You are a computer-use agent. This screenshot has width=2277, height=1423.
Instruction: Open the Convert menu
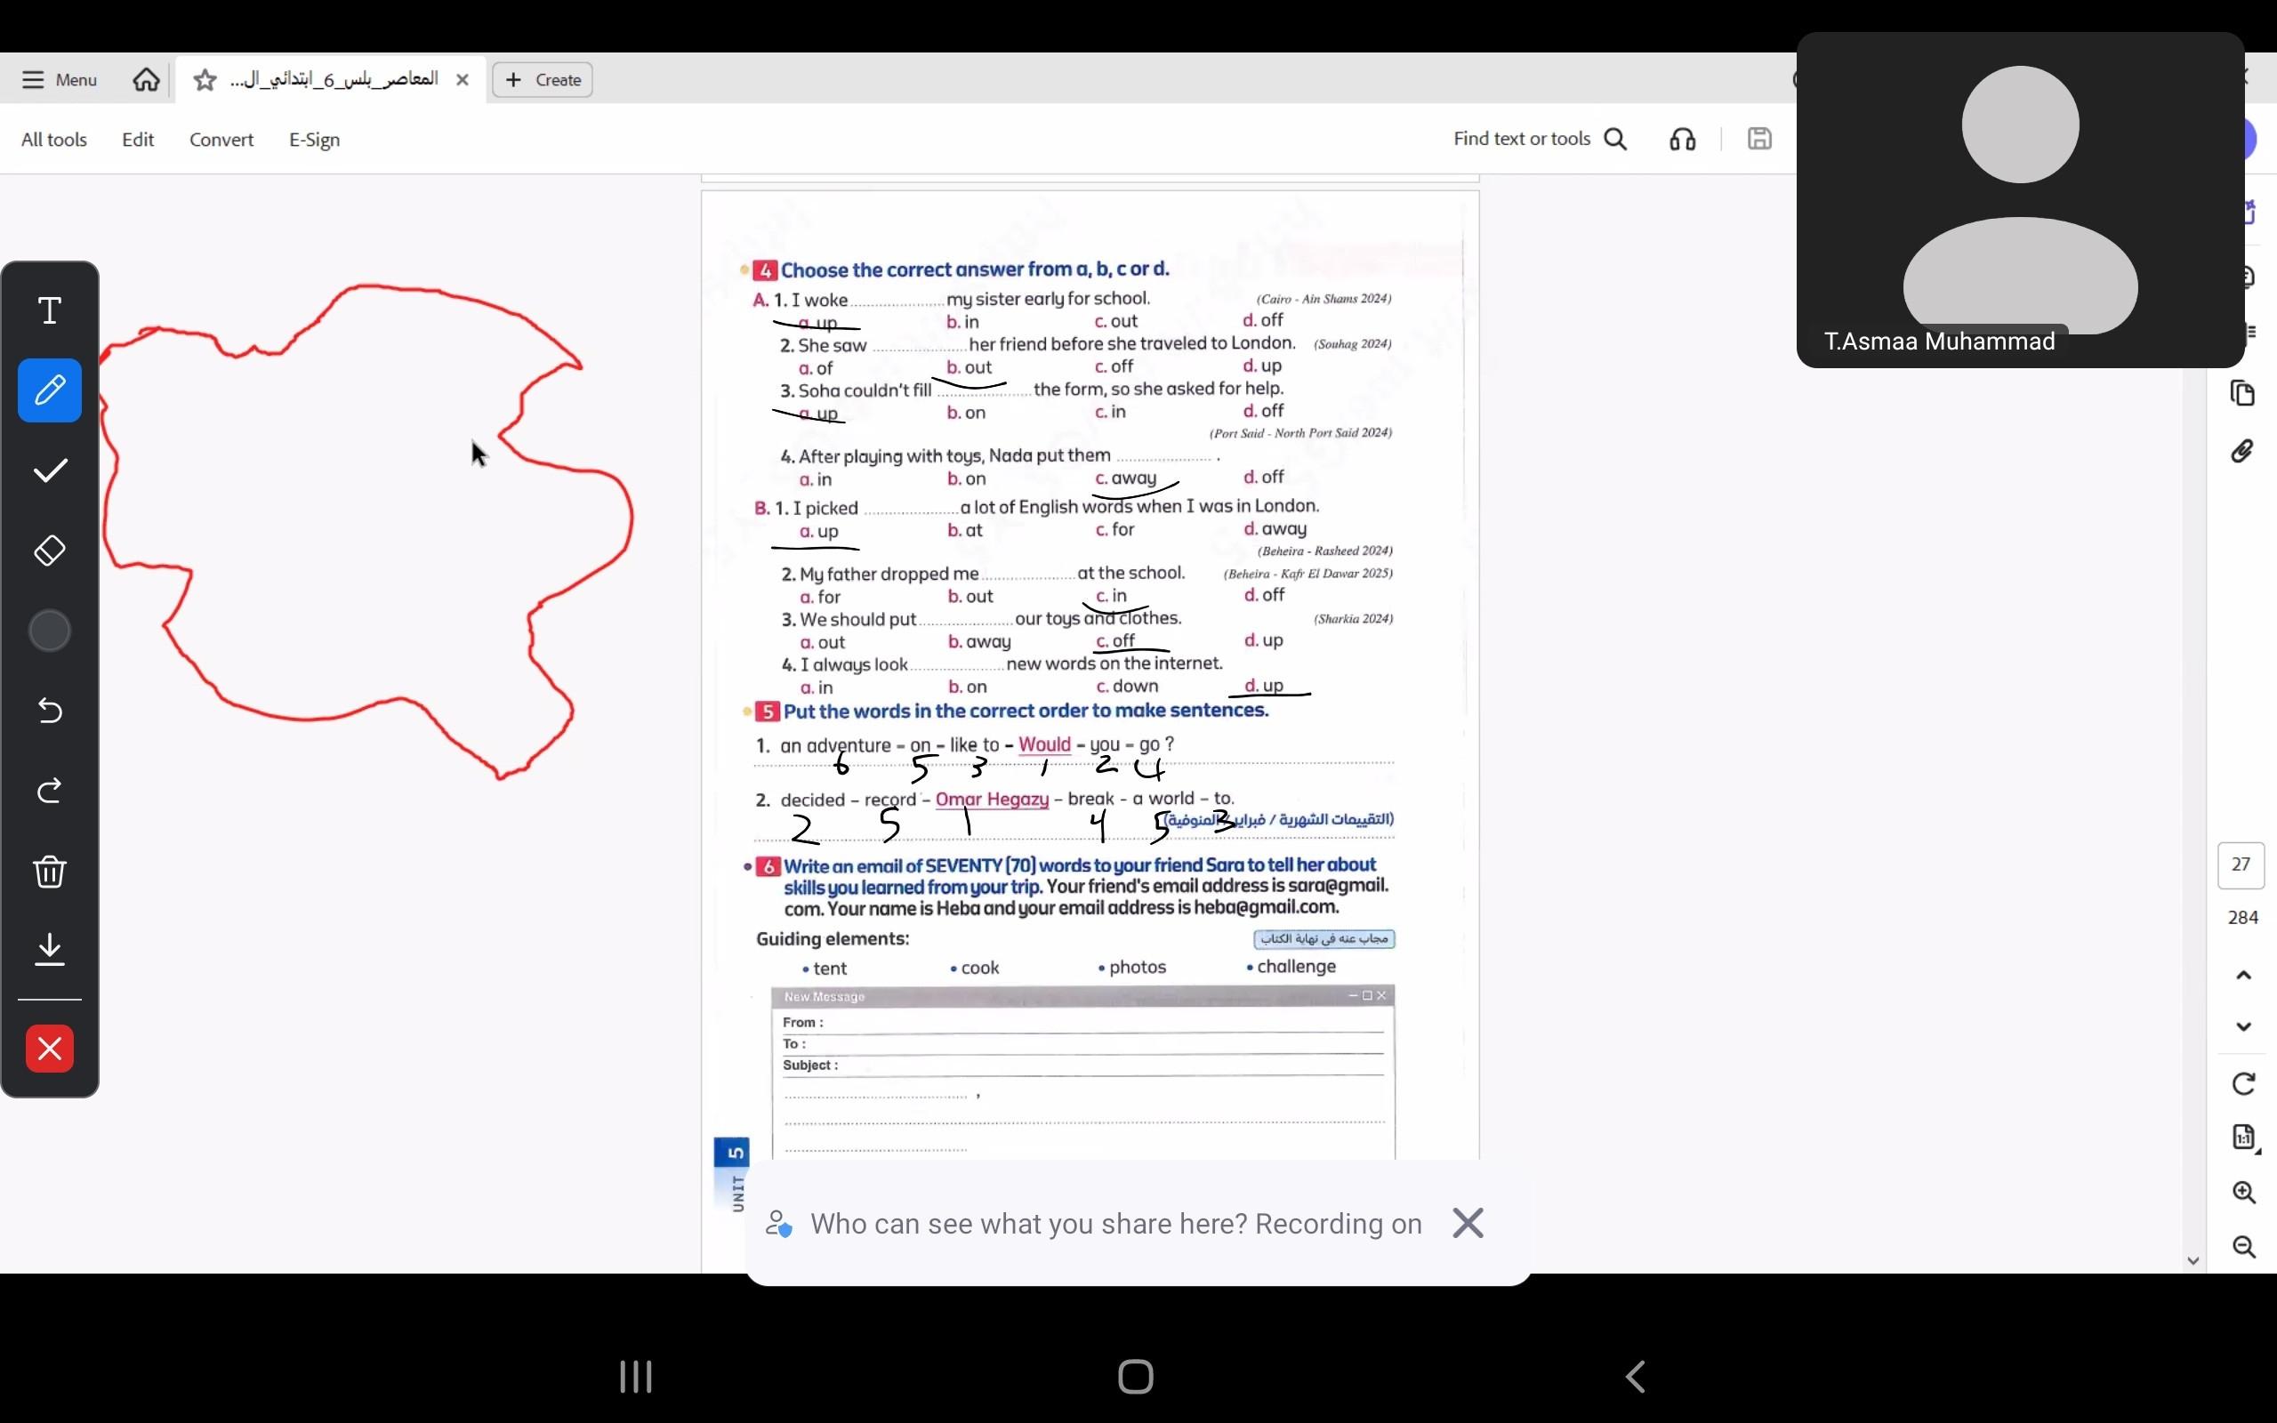(221, 140)
